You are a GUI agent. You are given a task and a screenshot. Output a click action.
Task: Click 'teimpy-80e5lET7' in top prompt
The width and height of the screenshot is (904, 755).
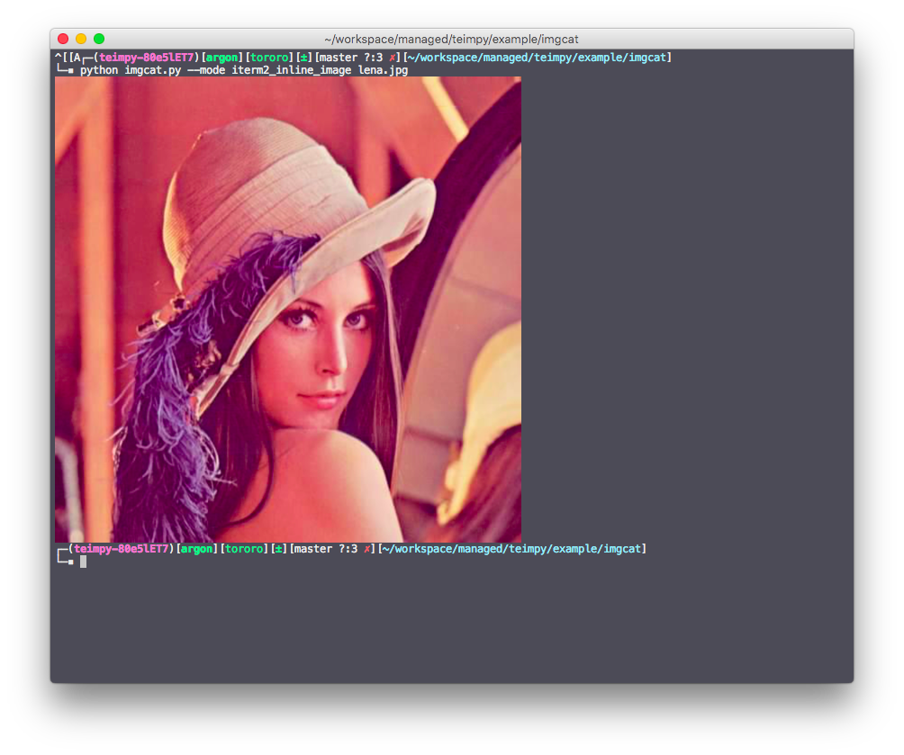147,58
